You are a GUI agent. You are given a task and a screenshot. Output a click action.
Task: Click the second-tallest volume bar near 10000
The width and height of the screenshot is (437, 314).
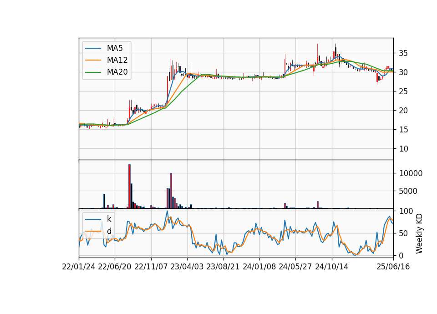click(171, 191)
